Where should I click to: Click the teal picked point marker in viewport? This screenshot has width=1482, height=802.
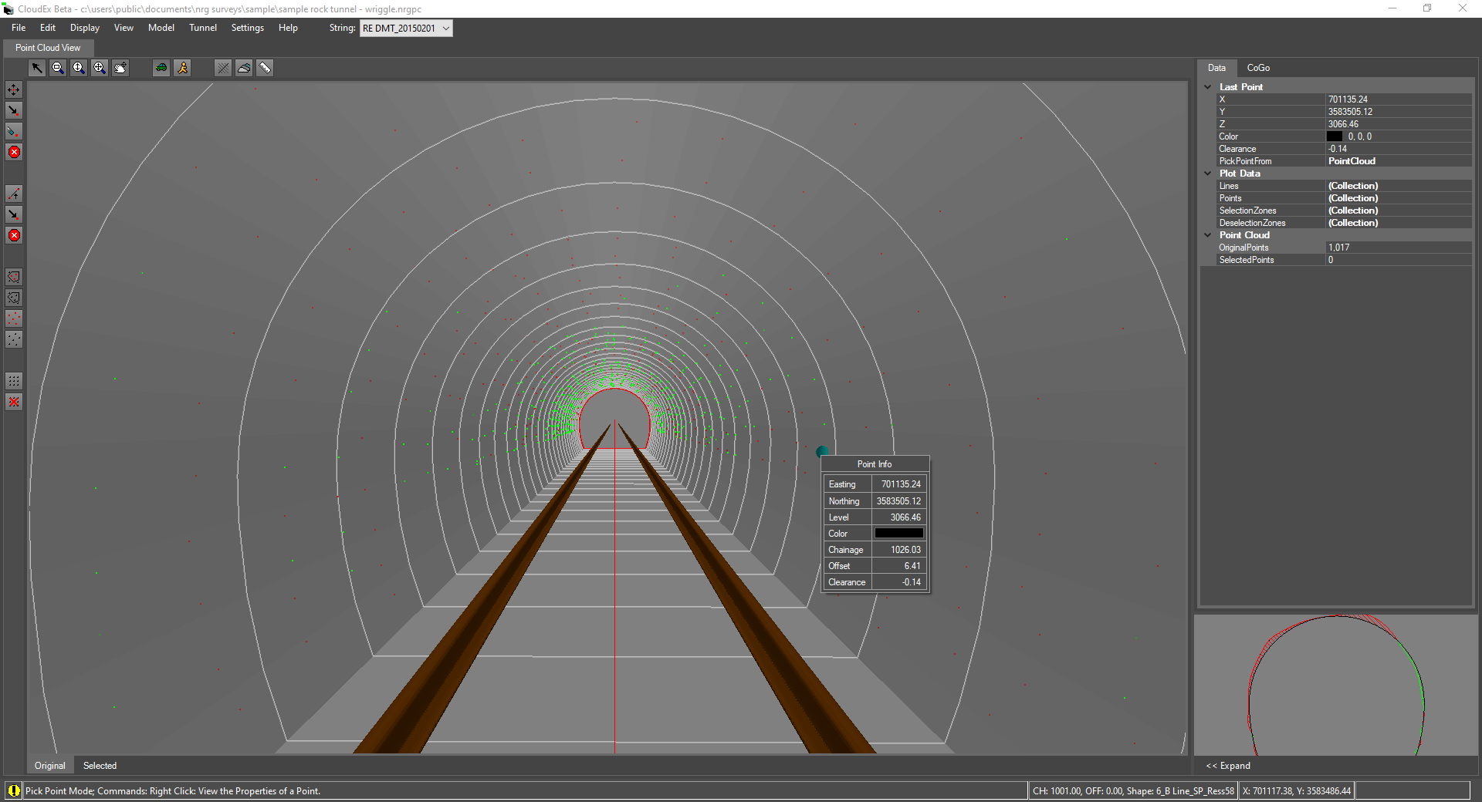822,451
